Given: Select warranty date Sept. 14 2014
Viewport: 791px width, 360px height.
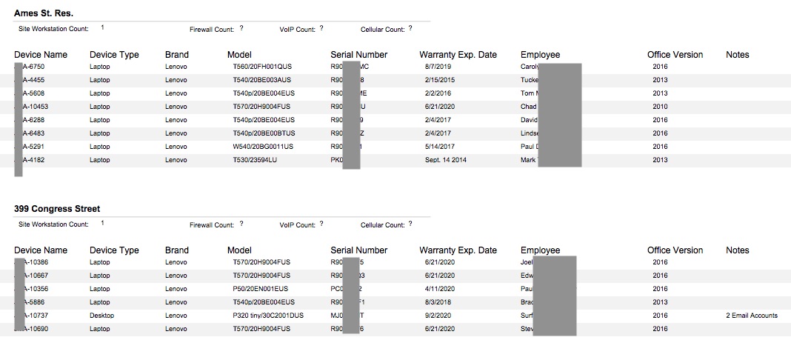Looking at the screenshot, I should tap(445, 160).
